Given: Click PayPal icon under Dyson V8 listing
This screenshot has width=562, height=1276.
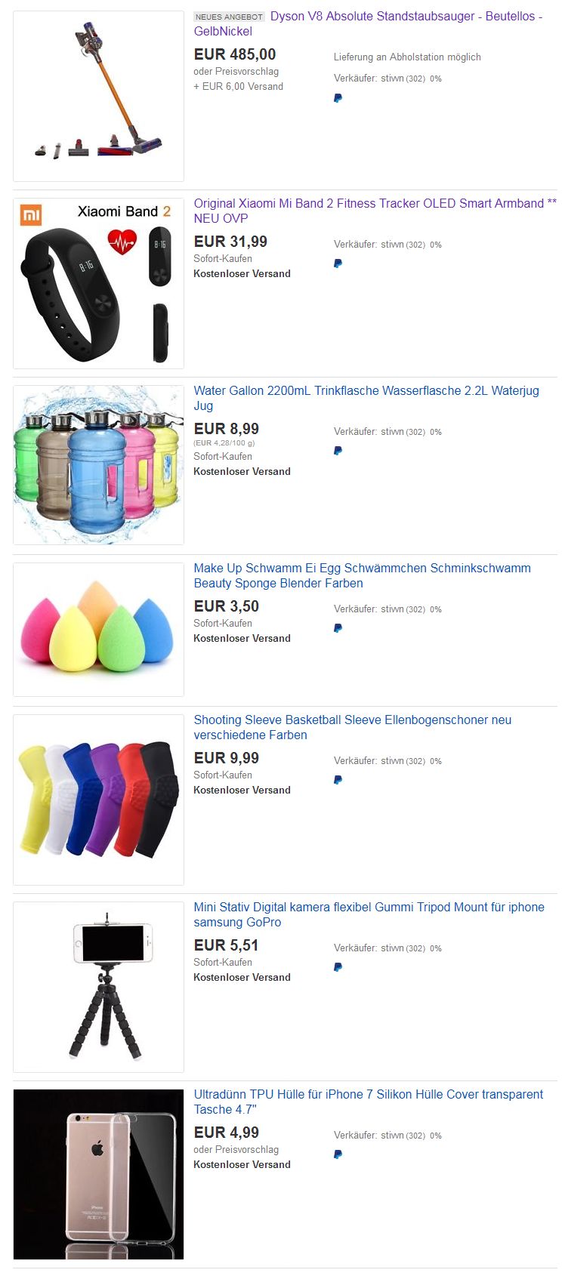Looking at the screenshot, I should tap(338, 98).
